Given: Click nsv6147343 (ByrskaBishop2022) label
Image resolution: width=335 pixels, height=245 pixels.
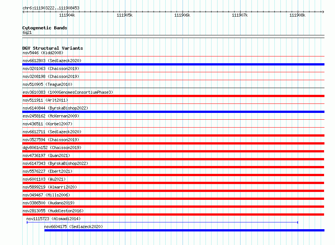Looking at the screenshot, I should pos(55,163).
